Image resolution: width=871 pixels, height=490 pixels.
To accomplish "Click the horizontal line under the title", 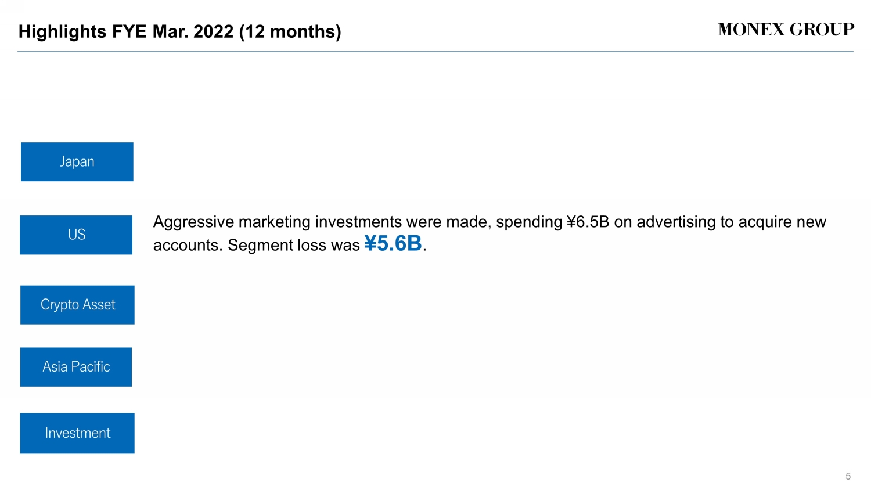I will coord(435,52).
